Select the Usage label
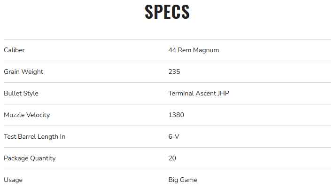Viewport: 334px width, 190px height. [13, 180]
